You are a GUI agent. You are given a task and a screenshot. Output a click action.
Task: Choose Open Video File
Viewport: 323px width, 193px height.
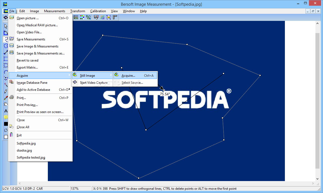[x=40, y=32]
